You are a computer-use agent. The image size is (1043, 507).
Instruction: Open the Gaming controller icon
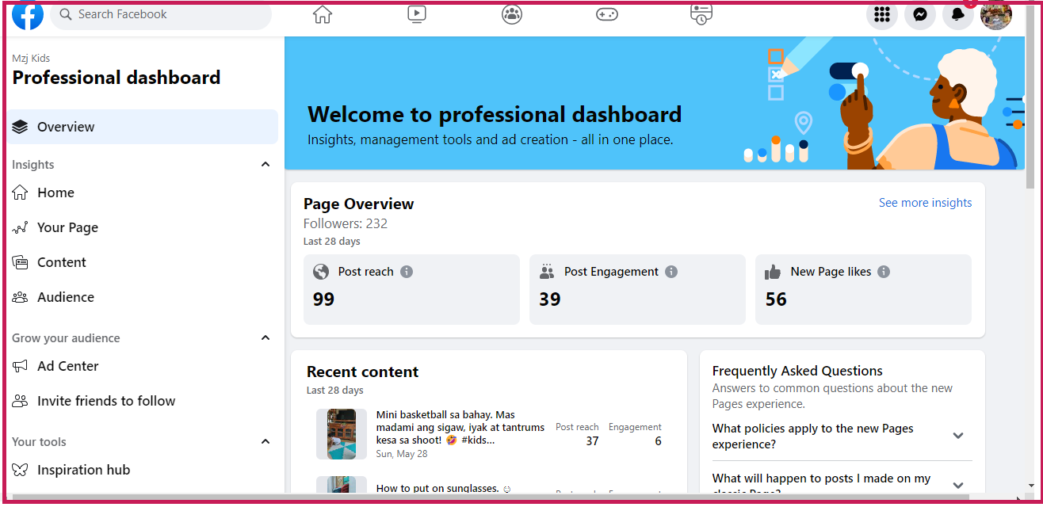[x=607, y=14]
